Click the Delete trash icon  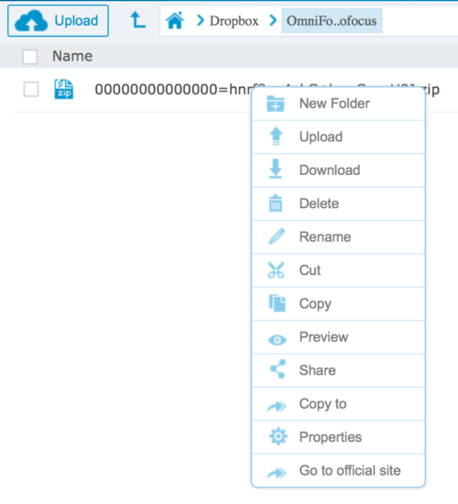pos(276,203)
